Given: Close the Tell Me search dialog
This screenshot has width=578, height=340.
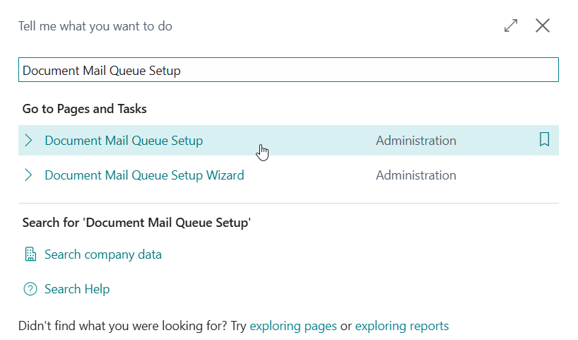Looking at the screenshot, I should click(542, 26).
